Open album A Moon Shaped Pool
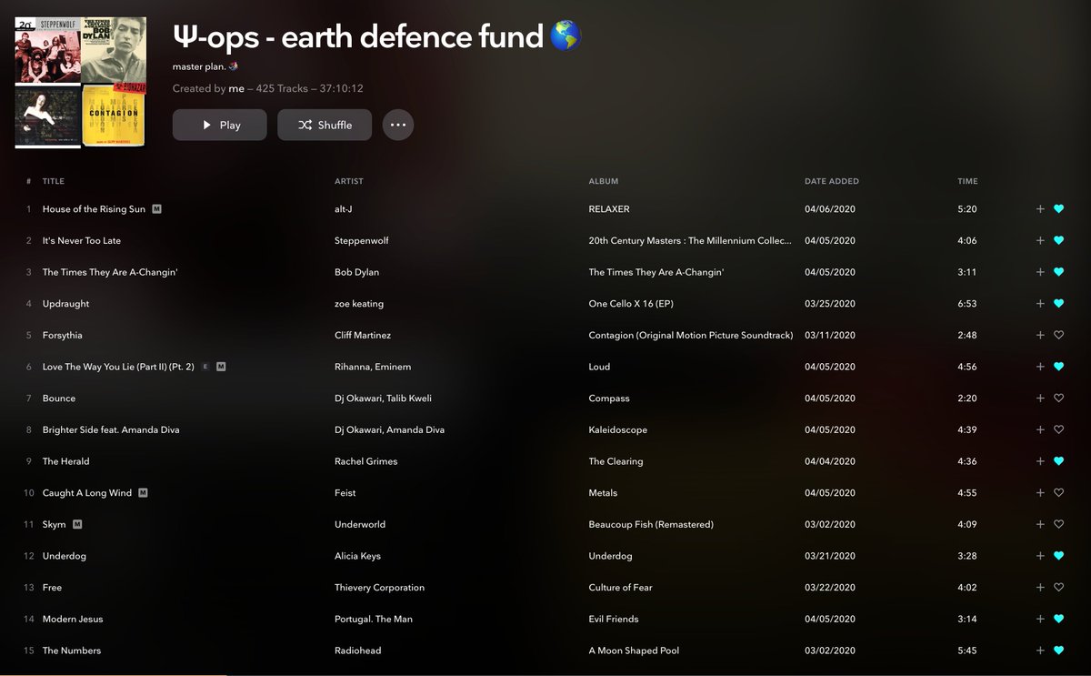 point(634,651)
